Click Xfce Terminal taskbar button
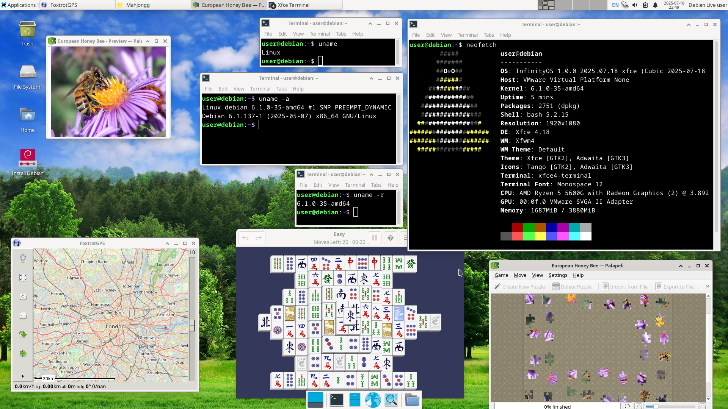Screen dimensions: 728x409 coord(305,5)
